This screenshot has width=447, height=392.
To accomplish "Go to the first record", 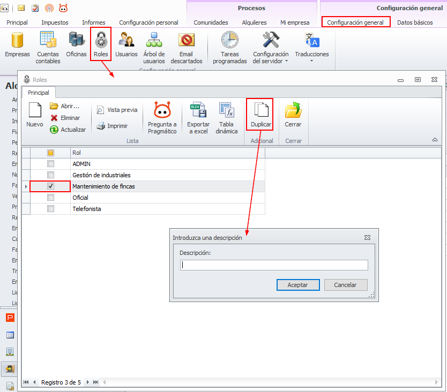I will click(x=26, y=382).
